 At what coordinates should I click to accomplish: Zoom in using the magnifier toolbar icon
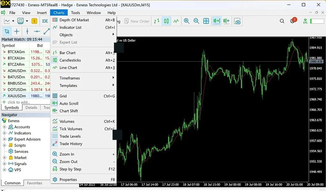(x=187, y=21)
